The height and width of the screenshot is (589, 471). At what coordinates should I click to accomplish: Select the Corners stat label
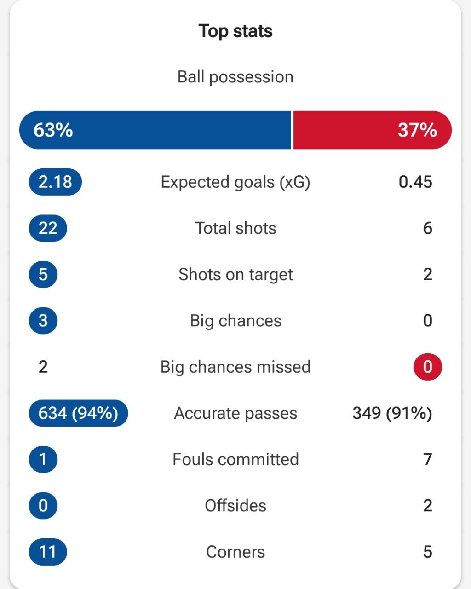tap(235, 552)
